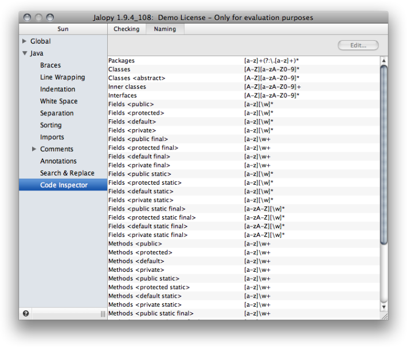
Task: Select the Interfaces row
Action: pos(244,95)
